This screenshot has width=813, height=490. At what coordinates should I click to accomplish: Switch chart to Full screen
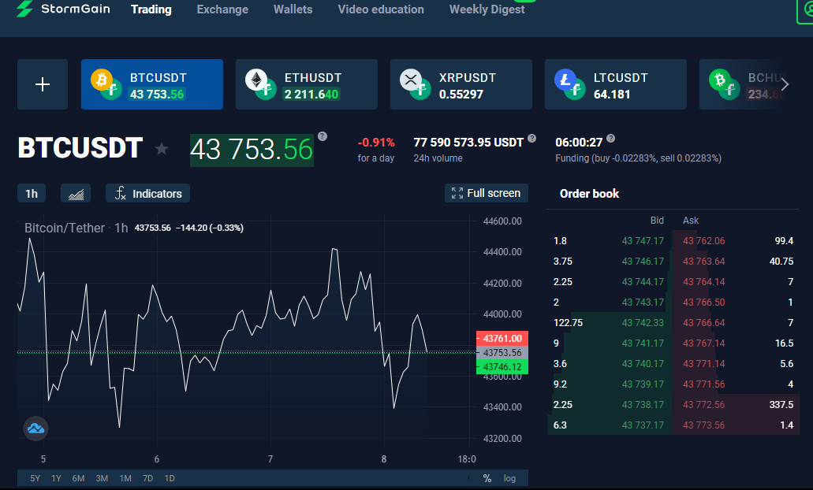pos(487,193)
